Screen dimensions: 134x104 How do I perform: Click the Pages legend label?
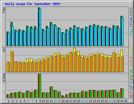pos(131,32)
